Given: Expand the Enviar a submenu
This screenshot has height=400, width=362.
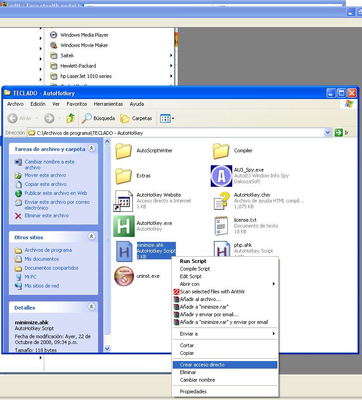Looking at the screenshot, I should 225,334.
